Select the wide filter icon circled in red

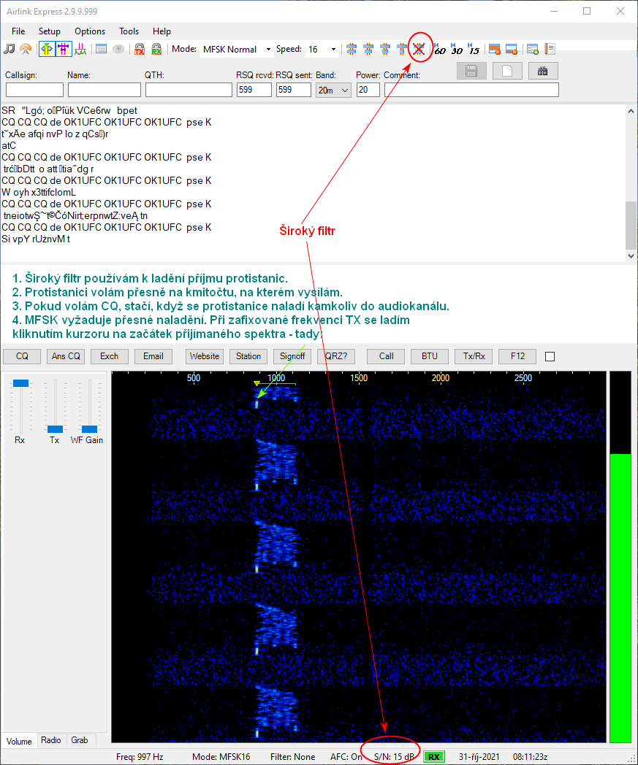tap(419, 49)
